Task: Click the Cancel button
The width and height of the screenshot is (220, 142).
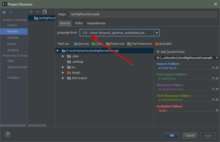Action: 190,135
